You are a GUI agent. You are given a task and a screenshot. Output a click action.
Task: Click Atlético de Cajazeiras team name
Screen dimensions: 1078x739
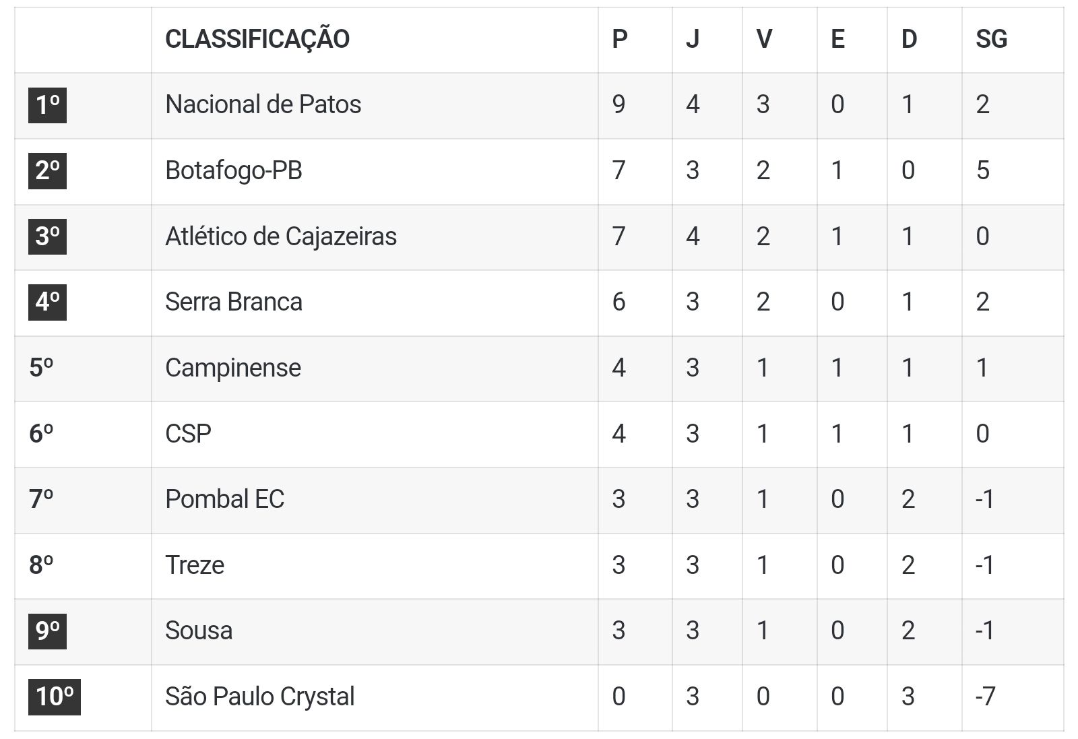[281, 236]
